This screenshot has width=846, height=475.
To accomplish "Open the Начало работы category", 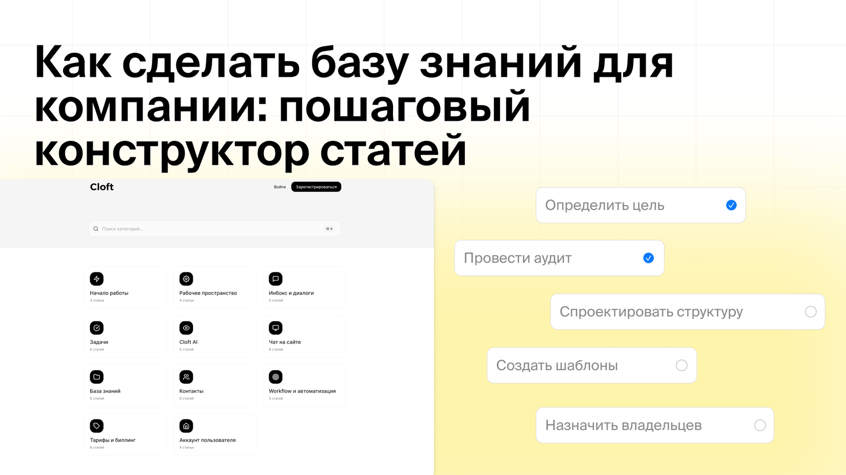I will 126,287.
